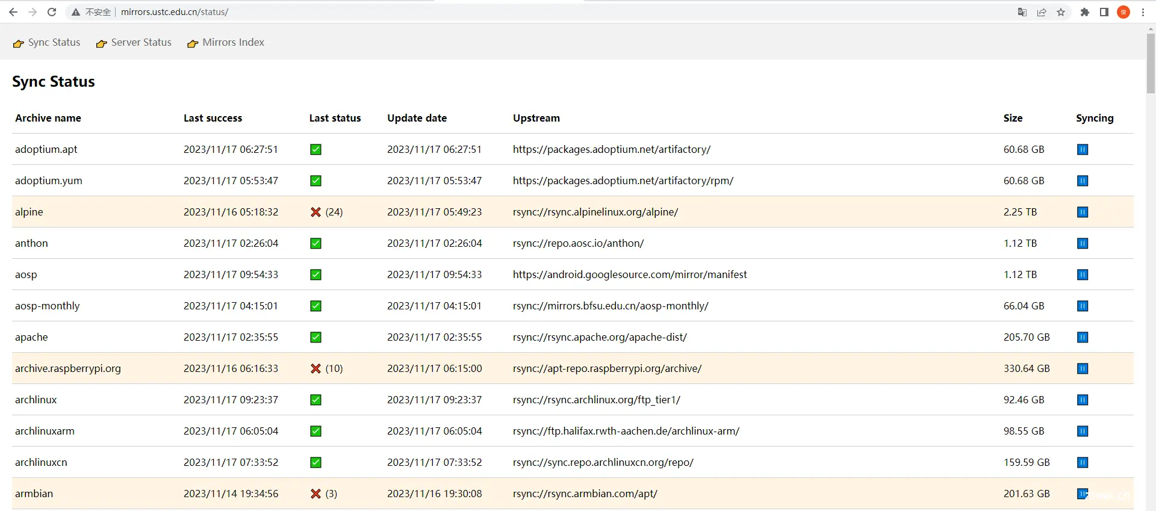Image resolution: width=1156 pixels, height=511 pixels.
Task: Click the green check status for aosp-monthly
Action: pyautogui.click(x=315, y=306)
